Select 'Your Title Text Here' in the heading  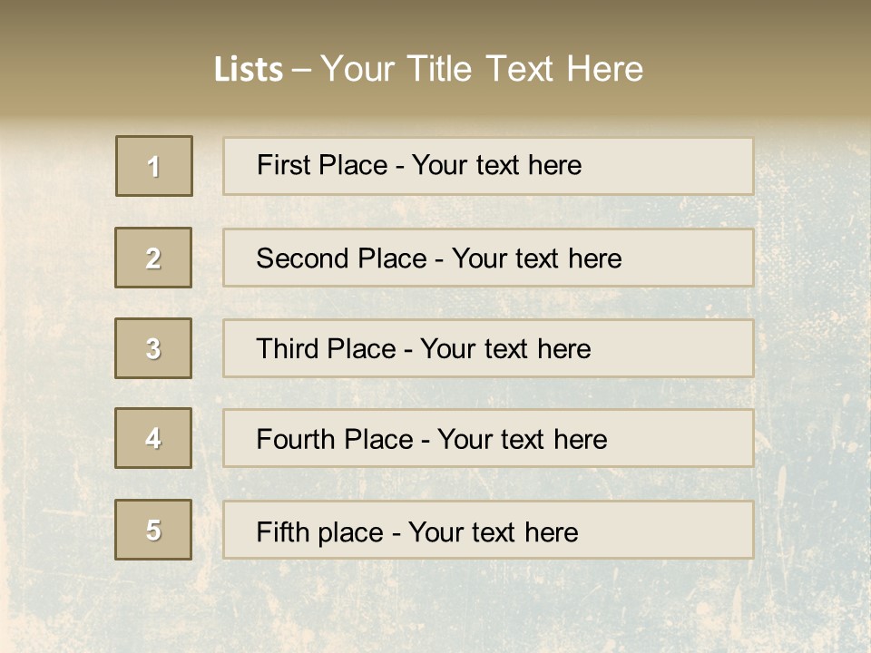[x=482, y=69]
